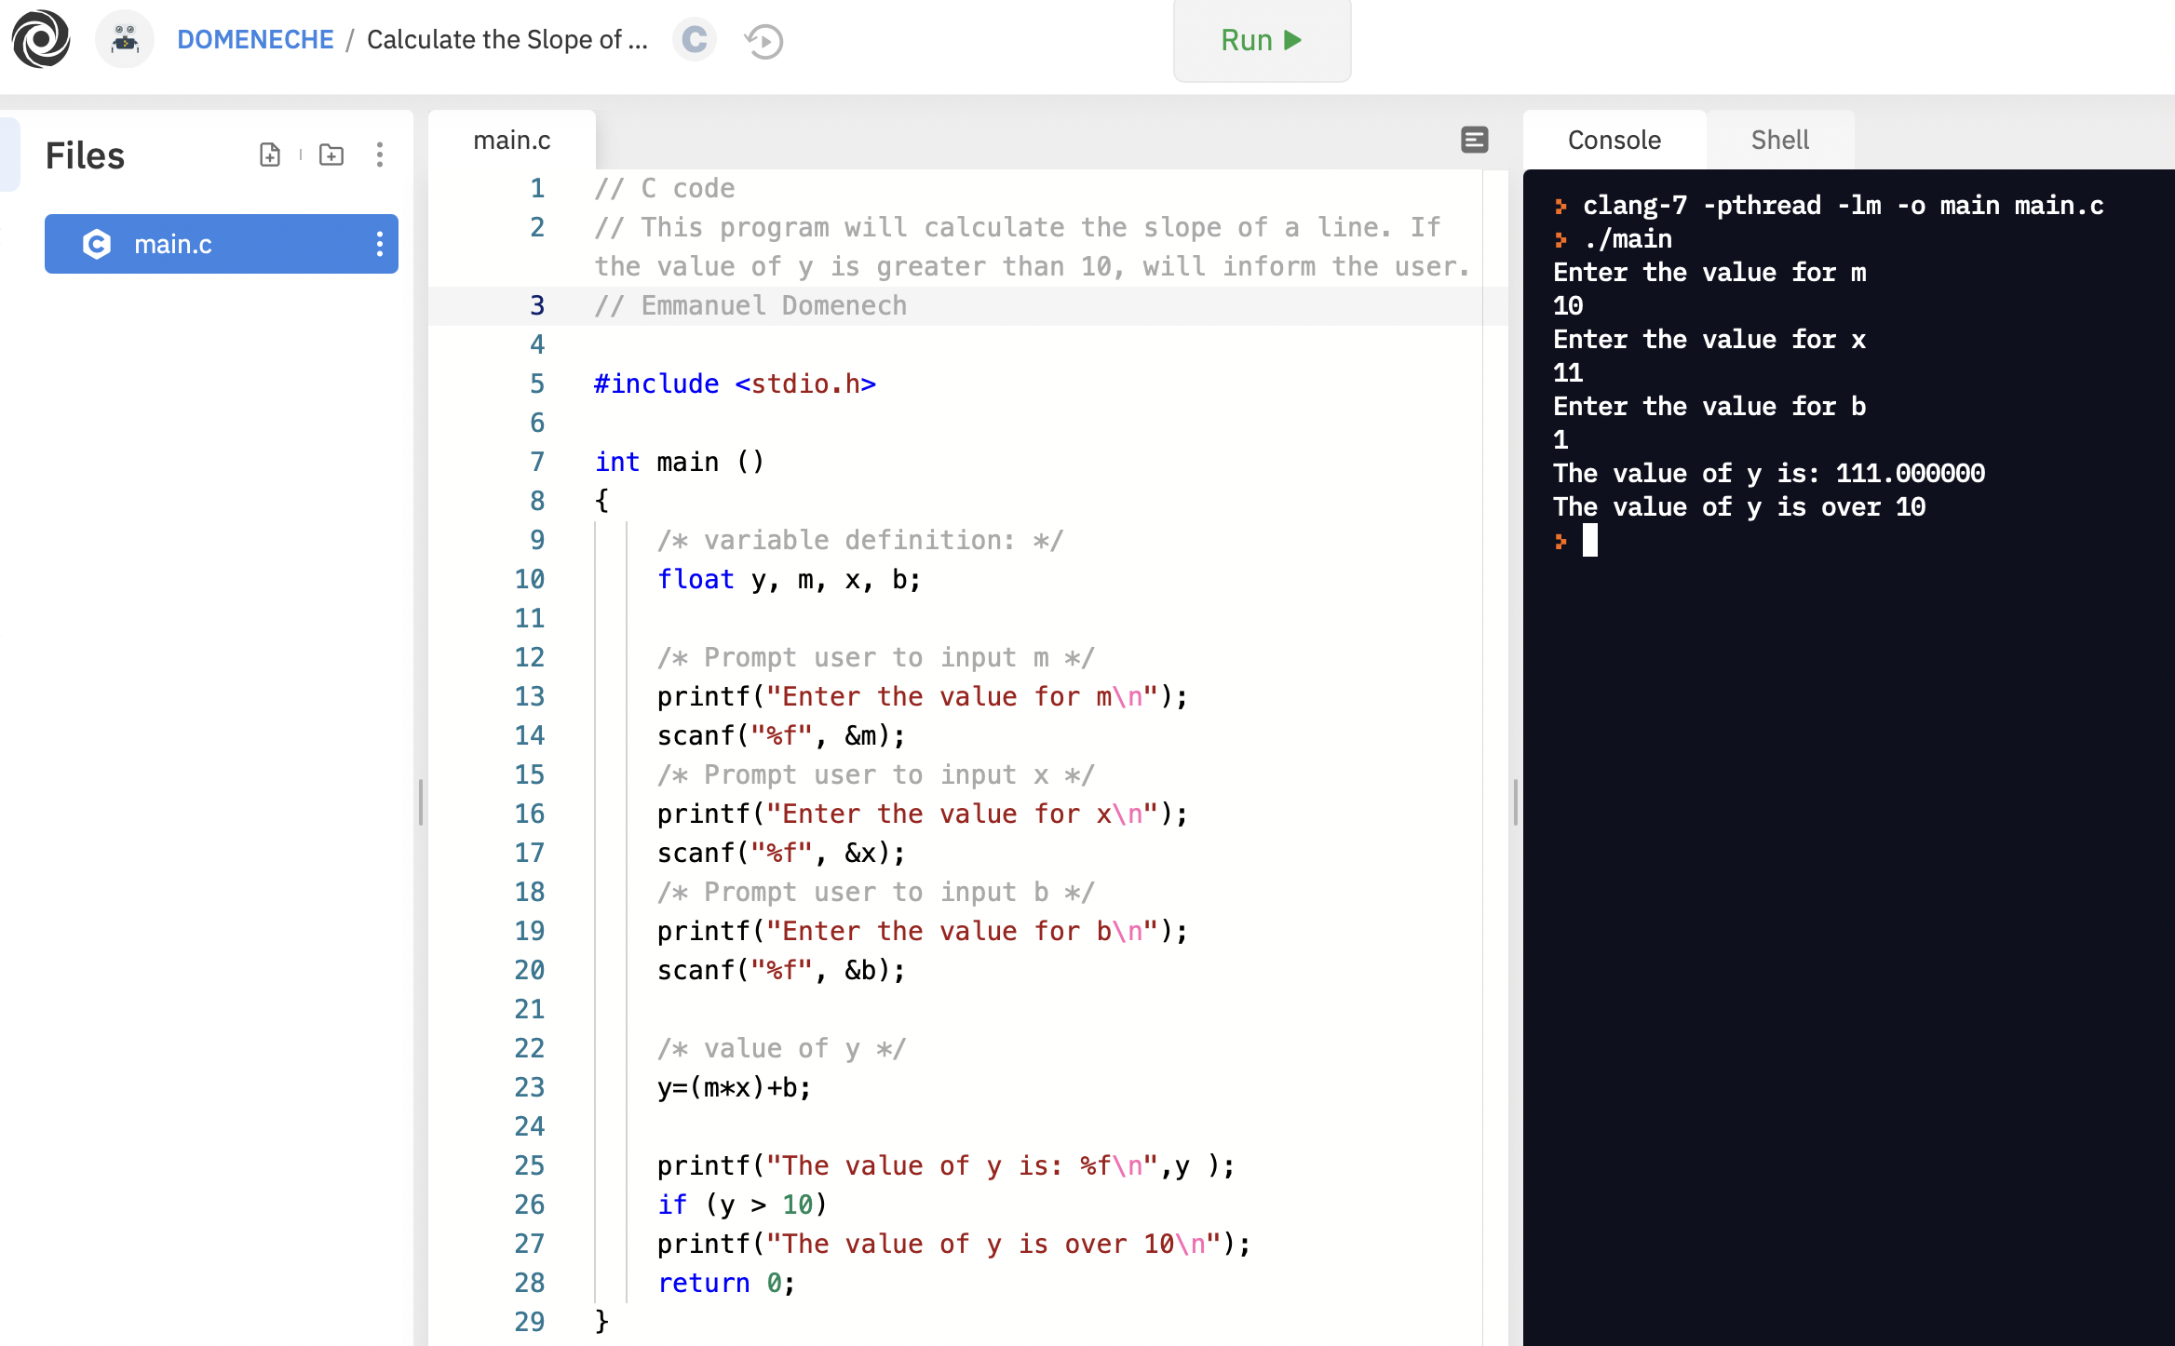Open the Files panel three-dot menu

[x=380, y=155]
